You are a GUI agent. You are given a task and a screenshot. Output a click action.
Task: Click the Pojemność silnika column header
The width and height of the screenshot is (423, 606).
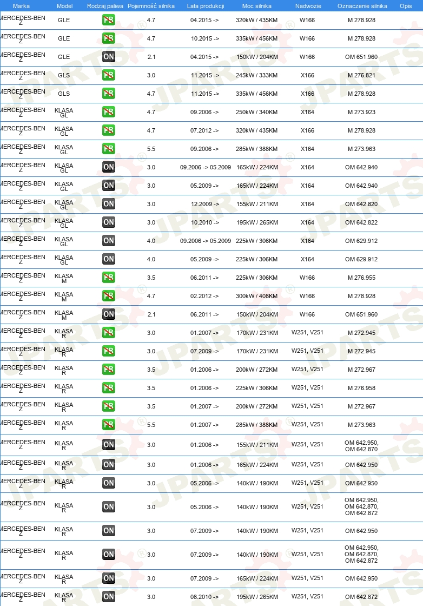click(151, 6)
